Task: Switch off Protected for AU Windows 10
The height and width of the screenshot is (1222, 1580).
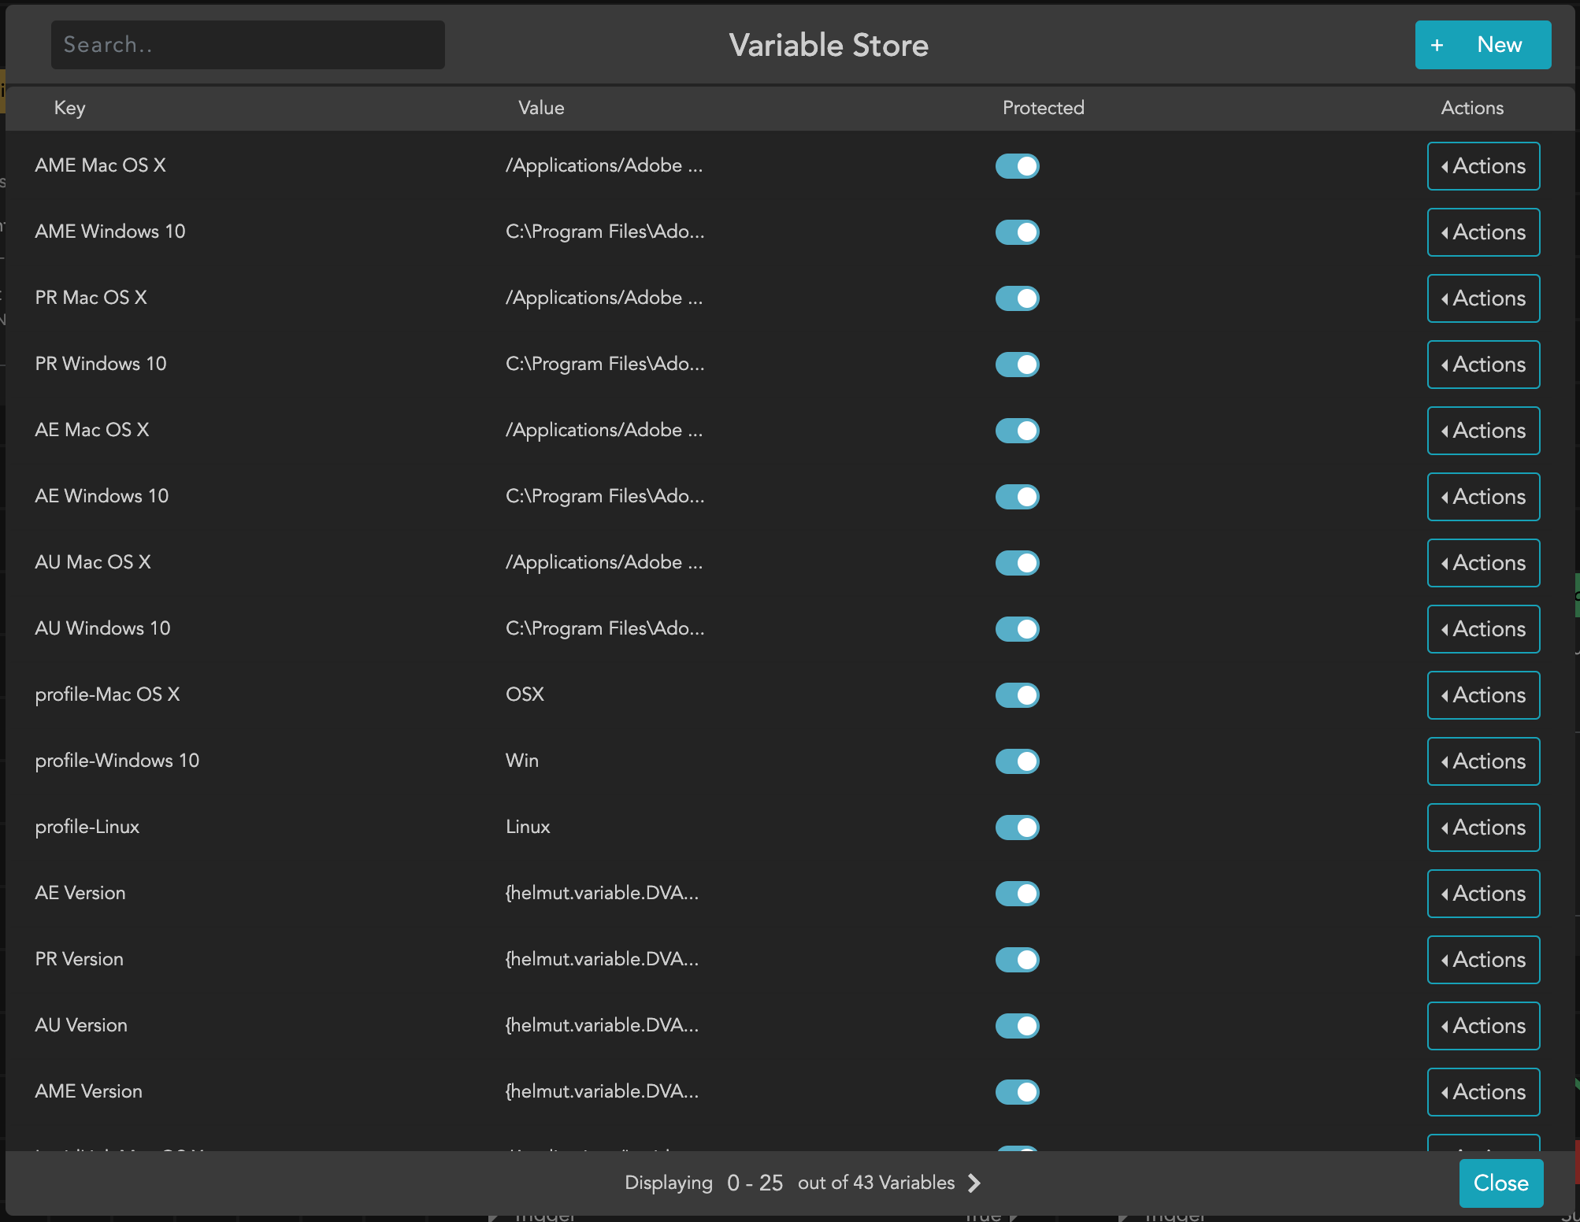Action: 1017,629
